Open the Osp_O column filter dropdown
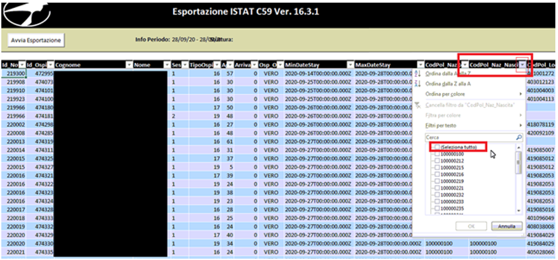Viewport: 558px width, 260px height. click(x=280, y=65)
